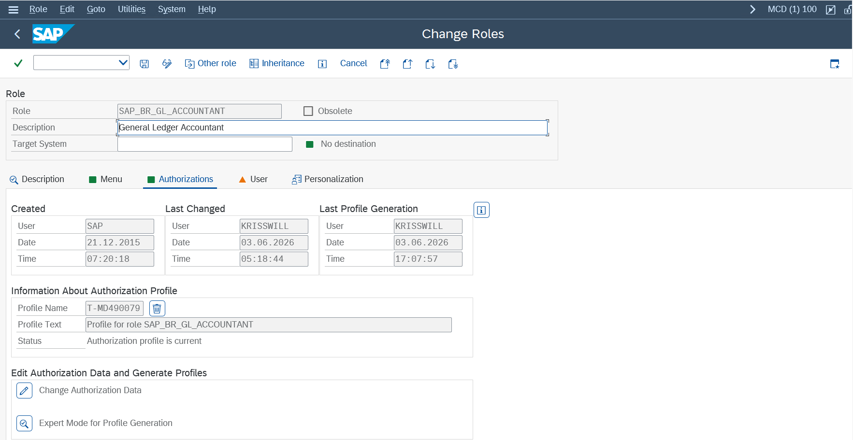Click the SAP logo
Viewport: 853px width, 440px height.
(53, 34)
